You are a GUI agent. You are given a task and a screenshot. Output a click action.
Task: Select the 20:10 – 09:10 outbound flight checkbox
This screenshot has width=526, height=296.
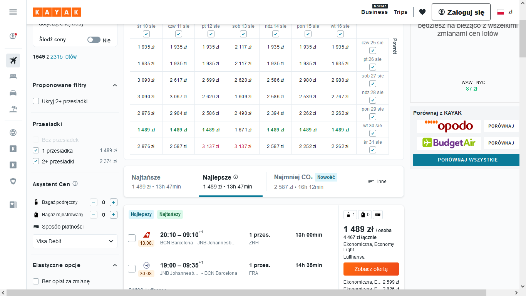point(132,238)
